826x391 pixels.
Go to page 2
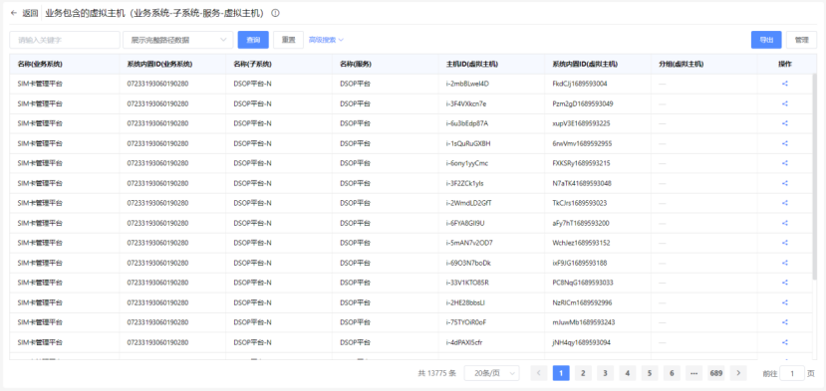tap(583, 373)
